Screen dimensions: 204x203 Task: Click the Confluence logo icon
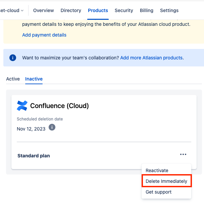[x=22, y=106]
